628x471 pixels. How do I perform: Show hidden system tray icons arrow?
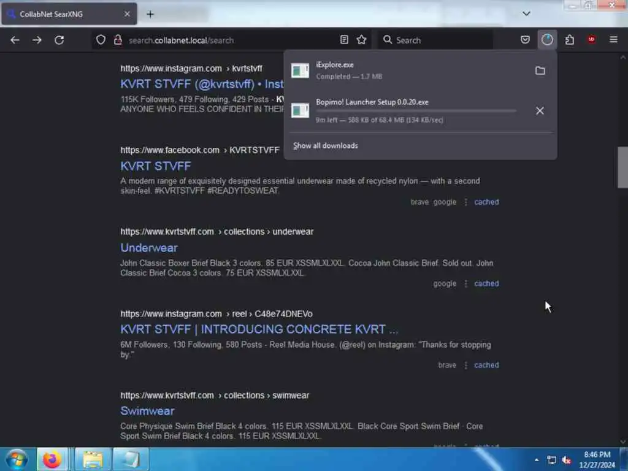[537, 460]
